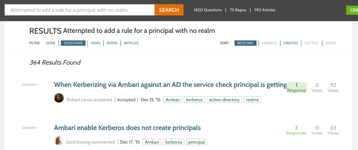
Task: Filter results by IDEAS
Action: (95, 43)
